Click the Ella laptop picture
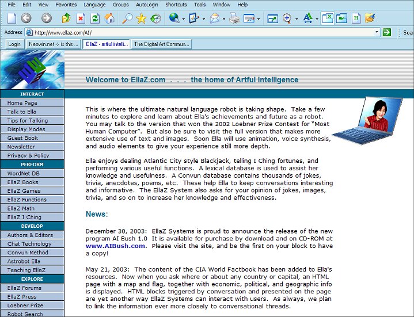The height and width of the screenshot is (317, 414). [367, 120]
